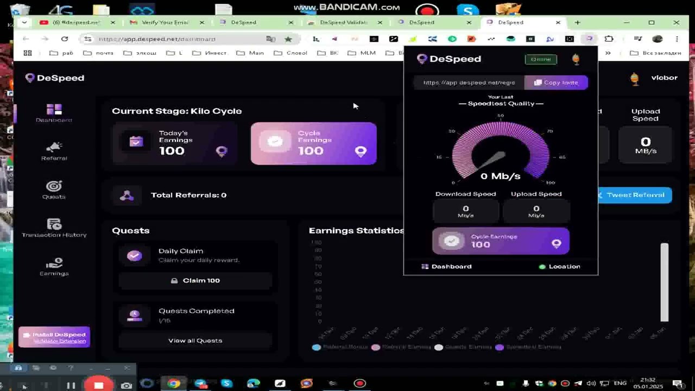
Task: Open the tab search dropdown arrow
Action: (x=24, y=22)
